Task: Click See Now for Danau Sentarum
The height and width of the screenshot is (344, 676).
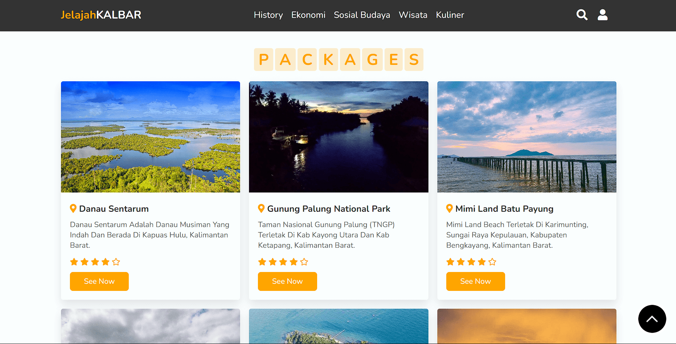Action: point(99,281)
